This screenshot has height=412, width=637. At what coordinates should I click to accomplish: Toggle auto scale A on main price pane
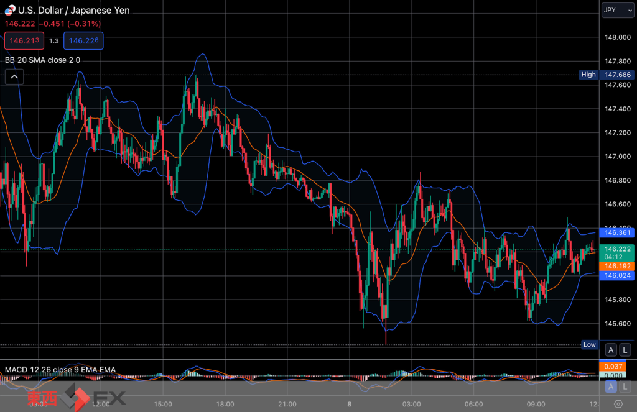tap(611, 350)
